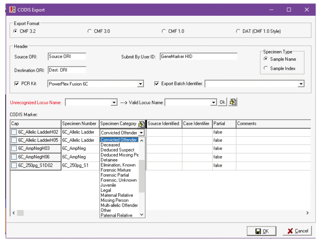Pick Other from category list
322x244 pixels.
tap(119, 211)
